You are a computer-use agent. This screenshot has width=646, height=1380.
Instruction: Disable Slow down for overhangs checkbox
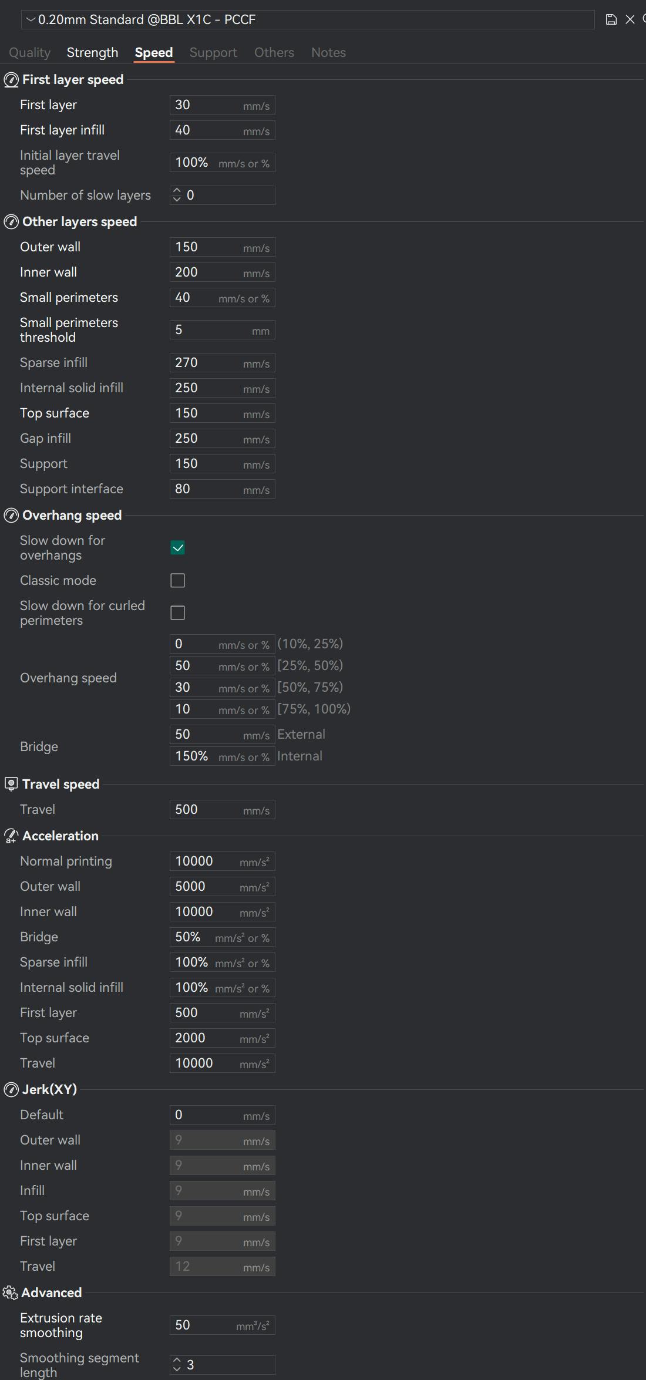pos(177,548)
